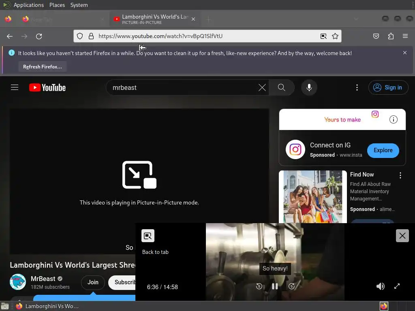415x311 pixels.
Task: Open the Applications menu
Action: pyautogui.click(x=29, y=5)
